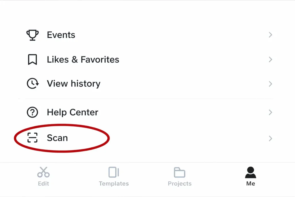Select the Scan icon in the circled row
The image size is (295, 197).
click(33, 138)
